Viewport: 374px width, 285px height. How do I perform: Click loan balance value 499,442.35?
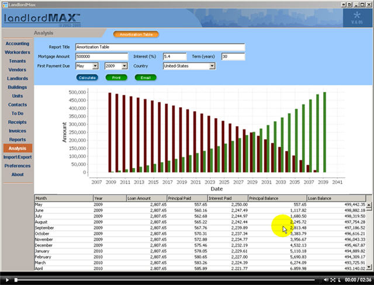click(355, 205)
